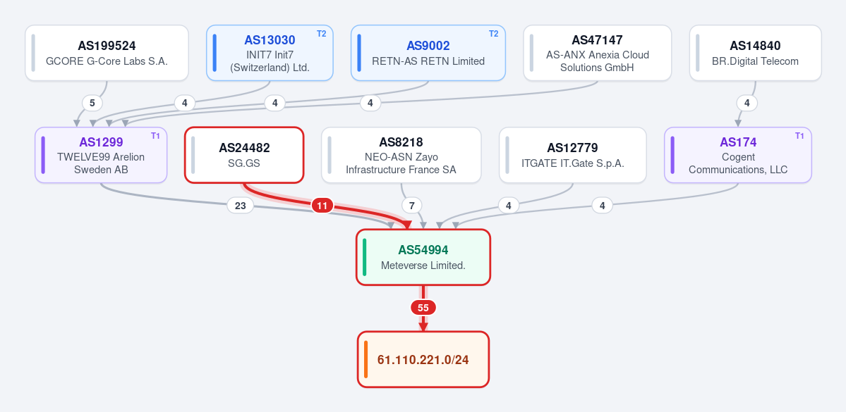
Task: Click the 4 badge under AS14840
Action: 747,102
